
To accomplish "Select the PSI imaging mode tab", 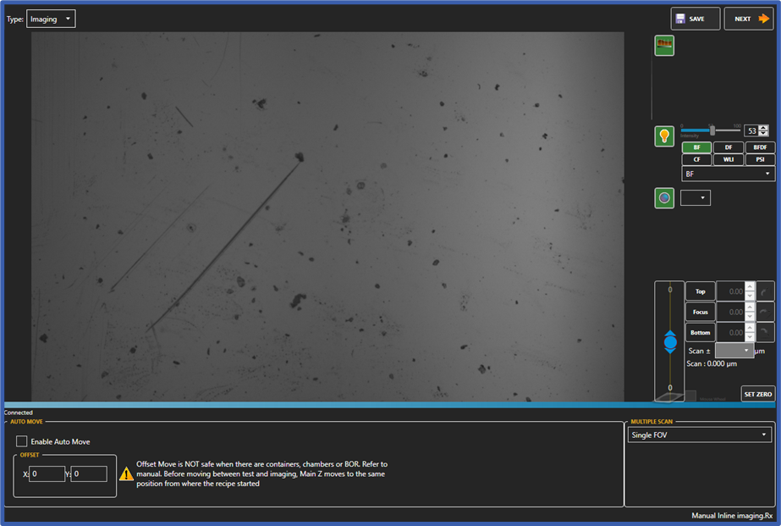I will tap(759, 159).
